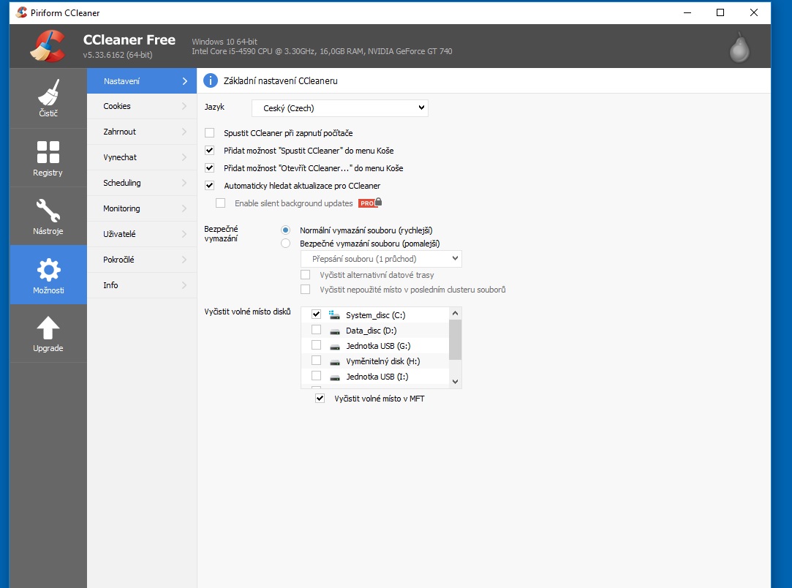The width and height of the screenshot is (792, 588).
Task: Open the Cookies settings tab
Action: point(141,106)
